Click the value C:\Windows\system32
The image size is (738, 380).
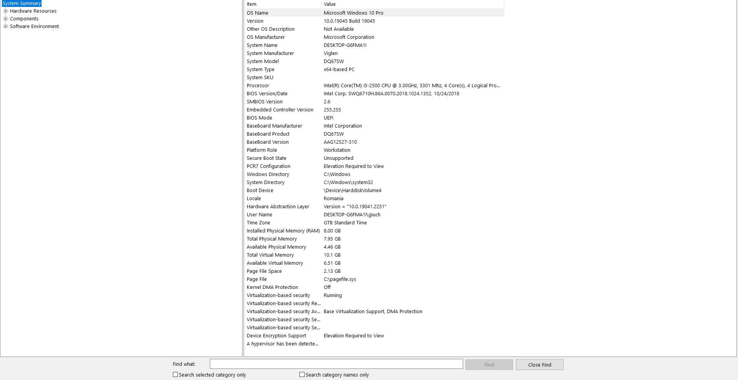pyautogui.click(x=348, y=183)
